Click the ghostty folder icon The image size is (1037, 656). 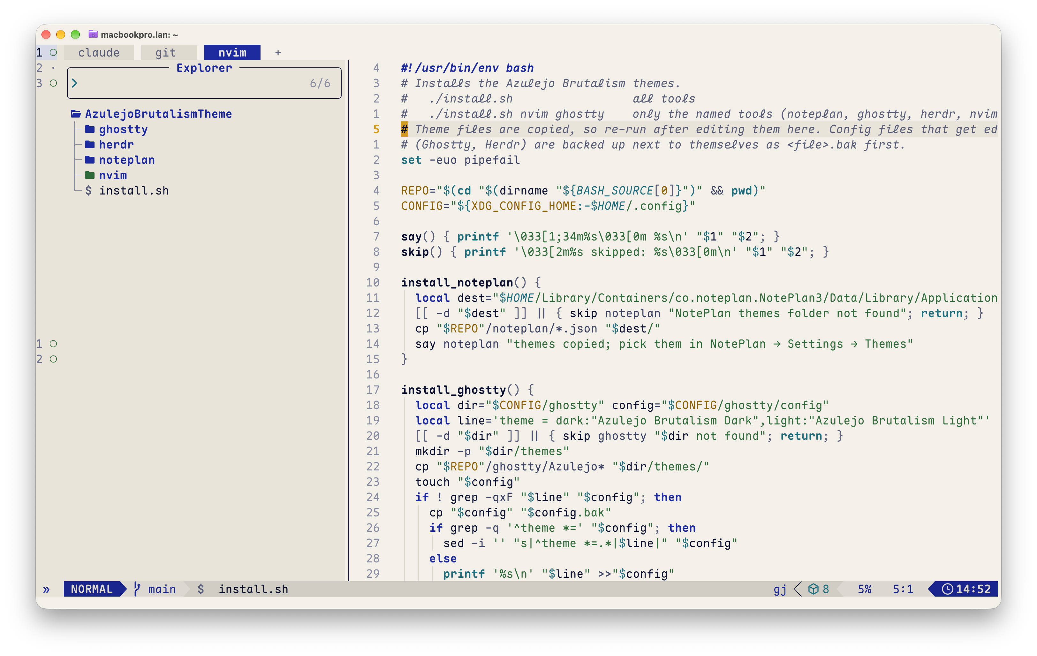click(90, 129)
